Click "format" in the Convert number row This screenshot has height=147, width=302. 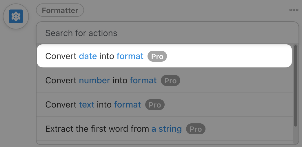coord(143,80)
